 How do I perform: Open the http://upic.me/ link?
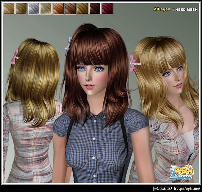(187, 189)
